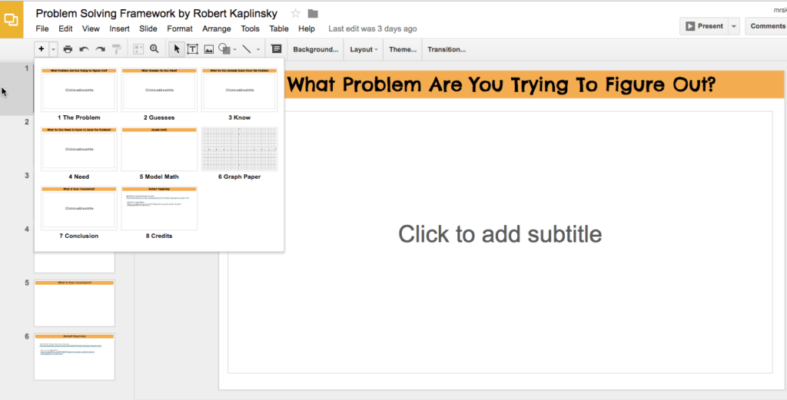787x400 pixels.
Task: Click the undo arrow icon
Action: pyautogui.click(x=84, y=49)
